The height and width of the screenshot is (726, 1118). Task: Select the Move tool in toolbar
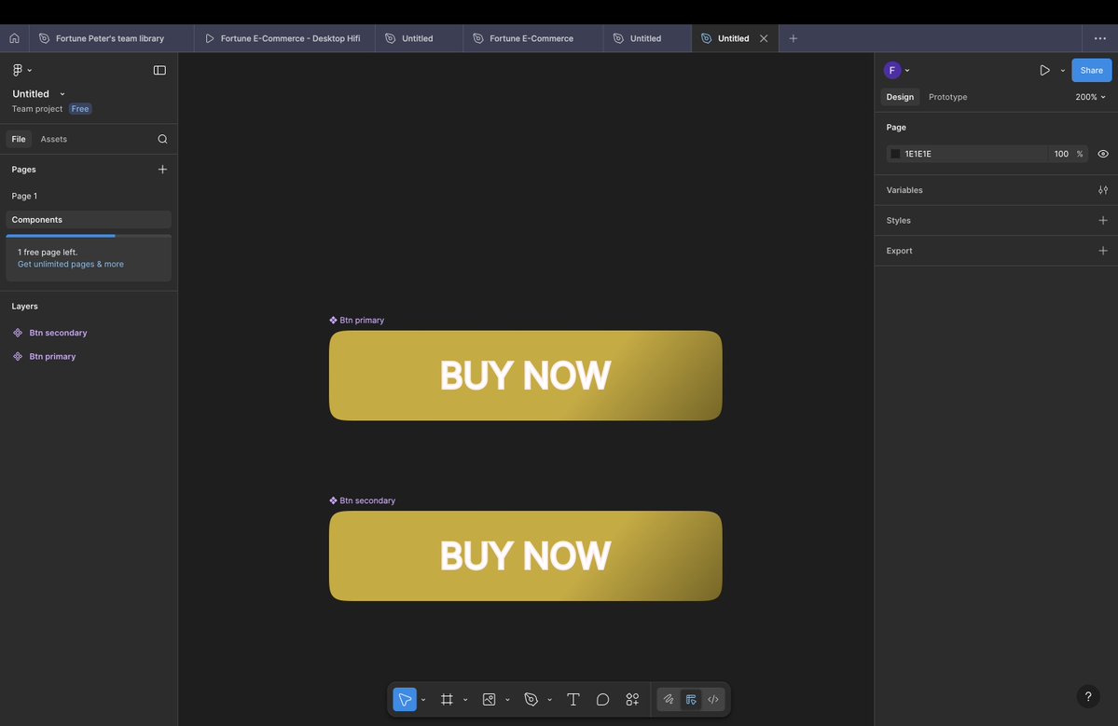405,700
